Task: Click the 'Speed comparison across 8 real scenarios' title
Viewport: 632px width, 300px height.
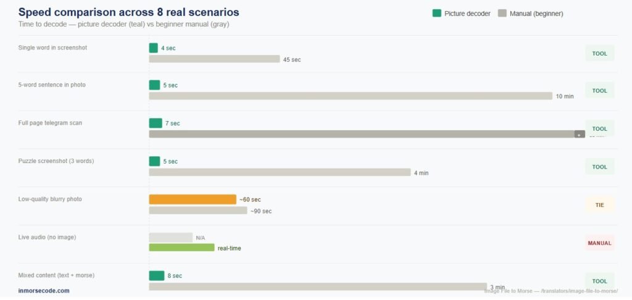Action: tap(128, 12)
